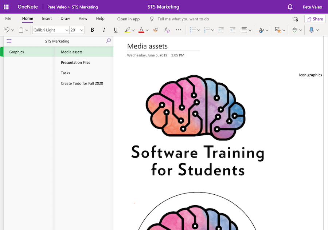Toggle the navigation pane hamburger icon
Image resolution: width=328 pixels, height=230 pixels.
tap(9, 41)
